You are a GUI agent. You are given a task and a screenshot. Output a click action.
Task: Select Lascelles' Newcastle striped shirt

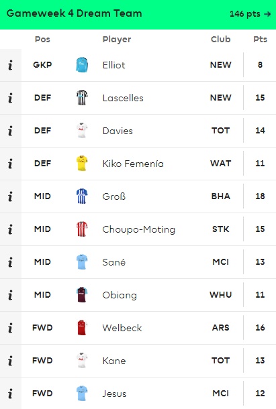(x=82, y=97)
